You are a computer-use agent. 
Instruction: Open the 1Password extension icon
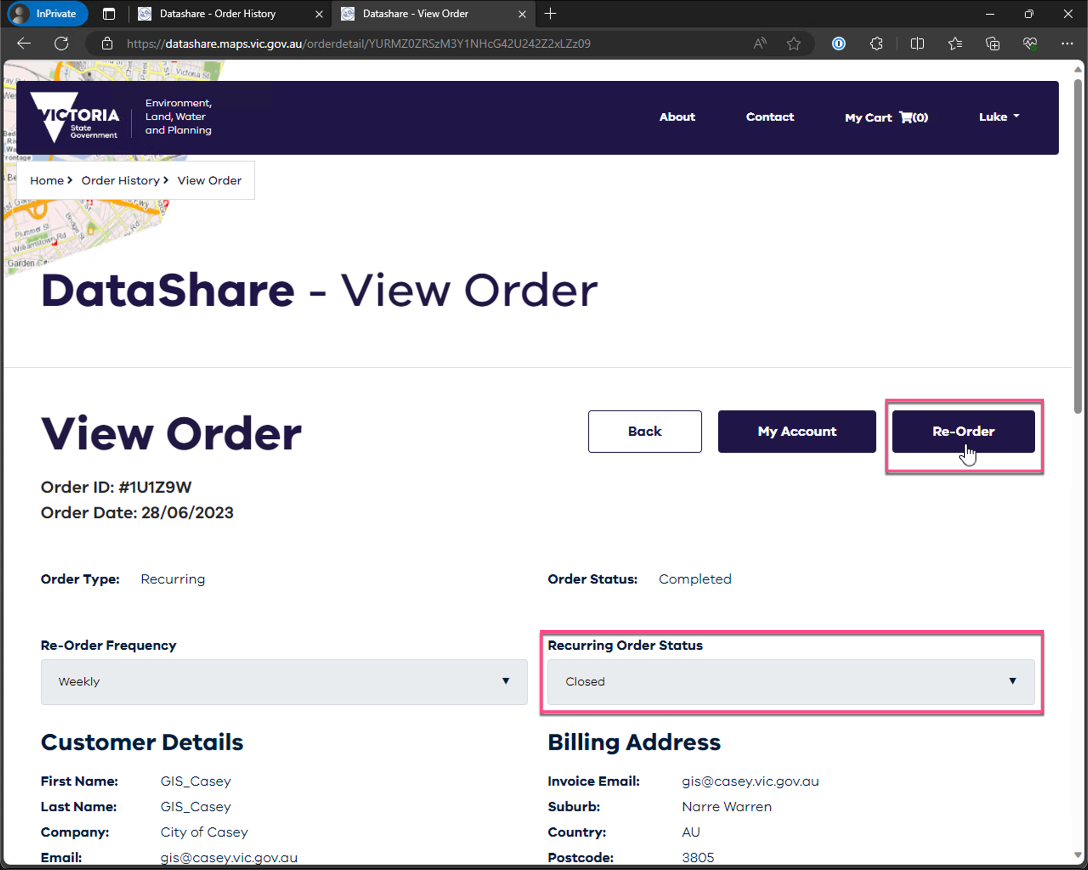[x=839, y=44]
